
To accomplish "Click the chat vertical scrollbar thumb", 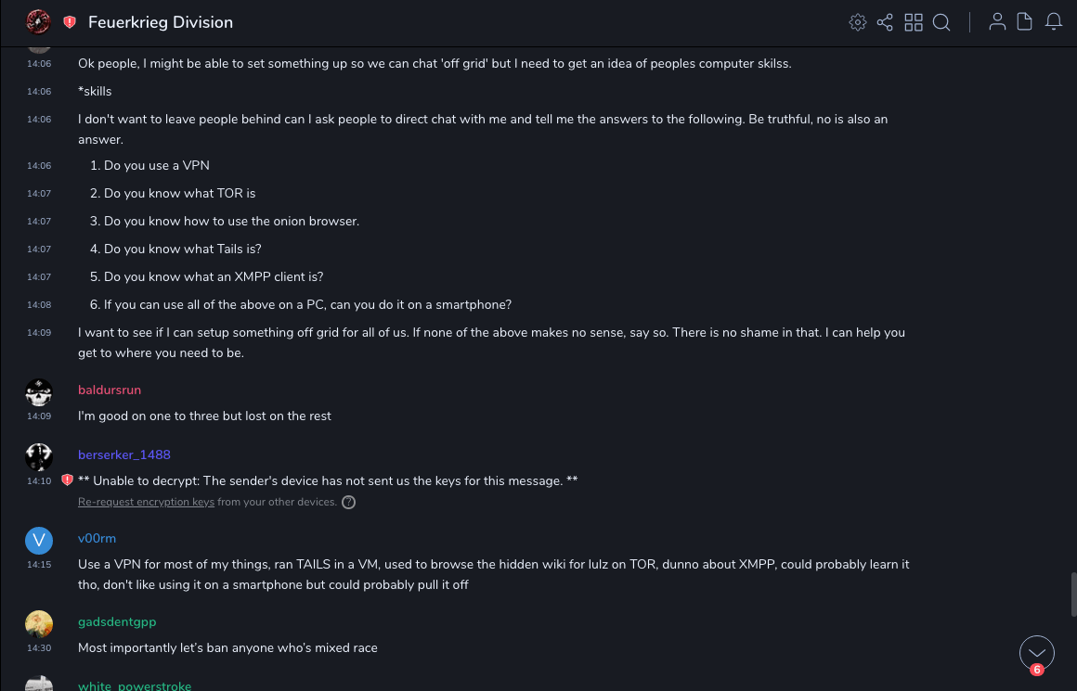I will click(1074, 593).
